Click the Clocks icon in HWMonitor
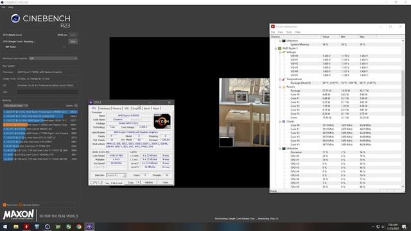Viewport: 411px width, 231px height. click(x=284, y=121)
